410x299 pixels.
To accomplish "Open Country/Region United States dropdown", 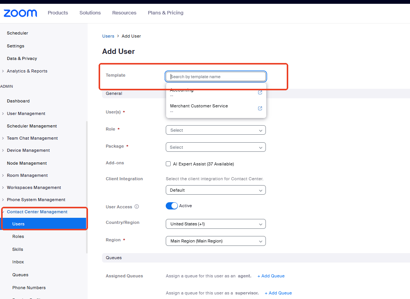I will click(216, 224).
